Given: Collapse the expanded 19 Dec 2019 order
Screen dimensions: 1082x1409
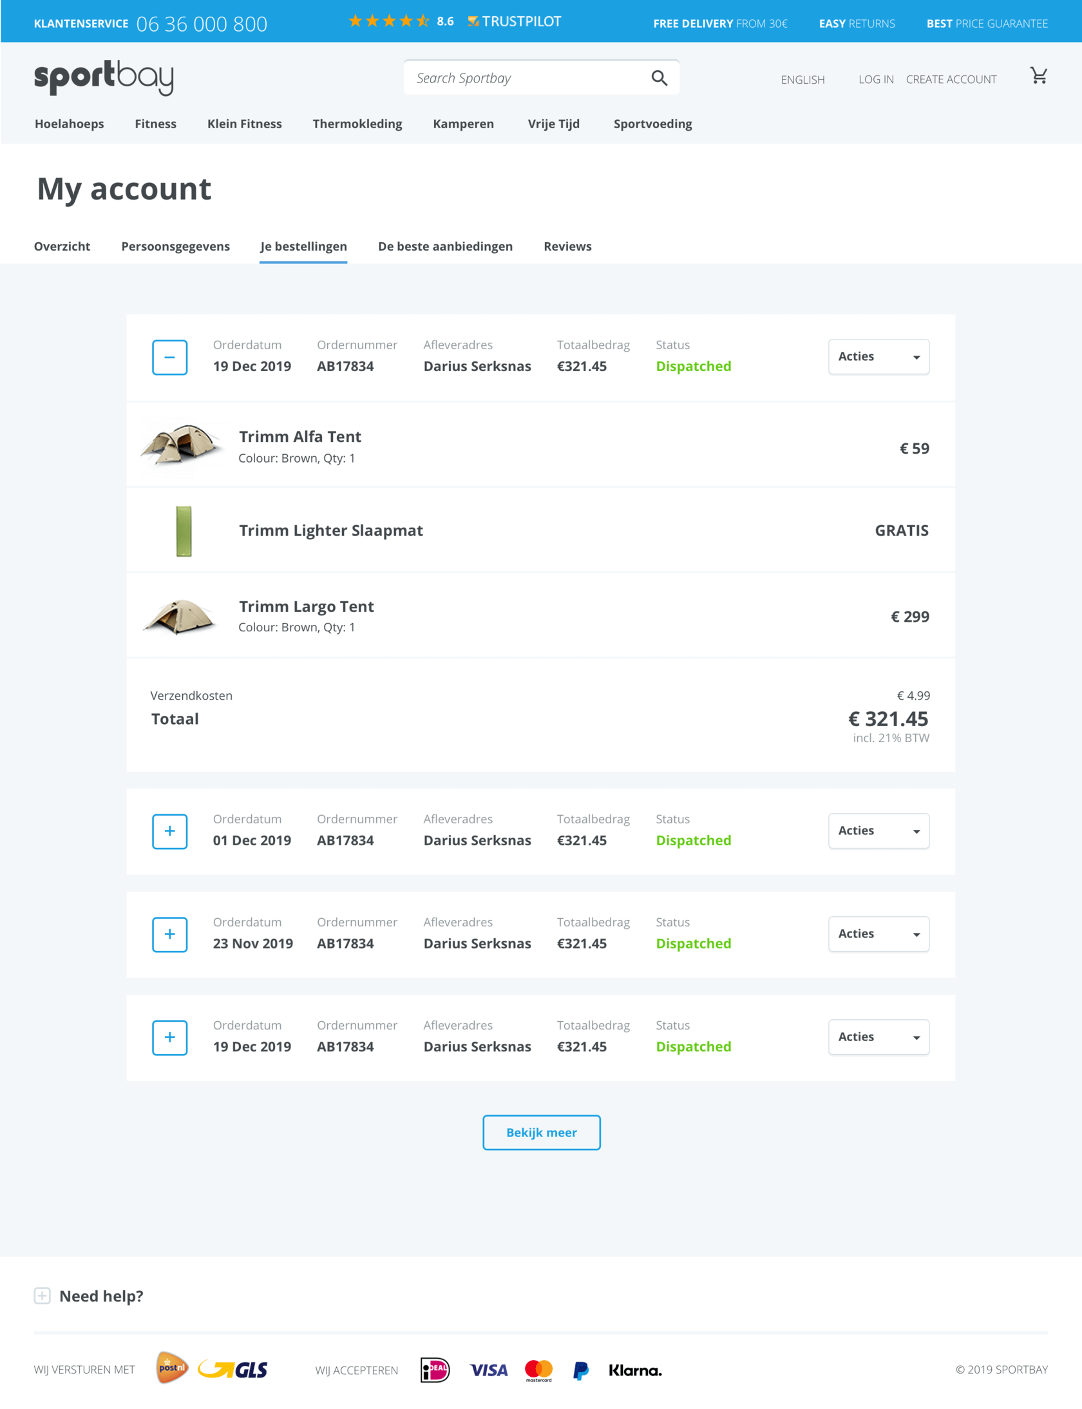Looking at the screenshot, I should coord(169,357).
